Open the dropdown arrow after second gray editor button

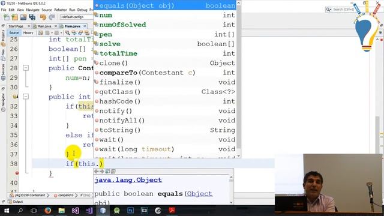coord(61,33)
